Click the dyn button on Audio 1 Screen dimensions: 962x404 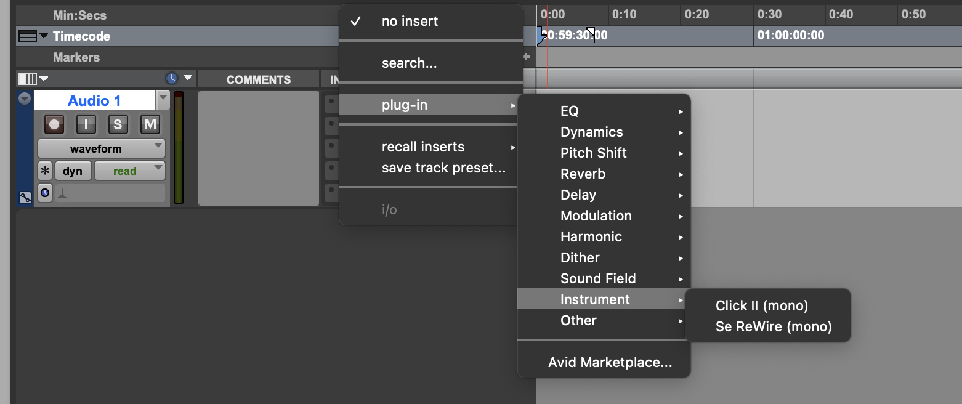(73, 171)
